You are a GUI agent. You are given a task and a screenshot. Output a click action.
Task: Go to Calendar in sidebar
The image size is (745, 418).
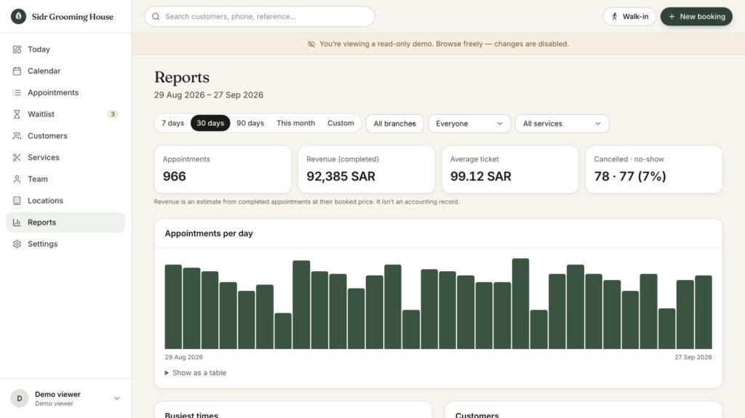click(x=65, y=71)
